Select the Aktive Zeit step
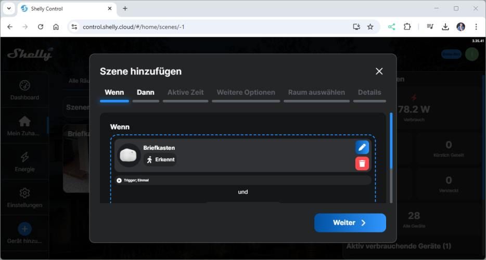This screenshot has width=486, height=260. click(x=185, y=93)
